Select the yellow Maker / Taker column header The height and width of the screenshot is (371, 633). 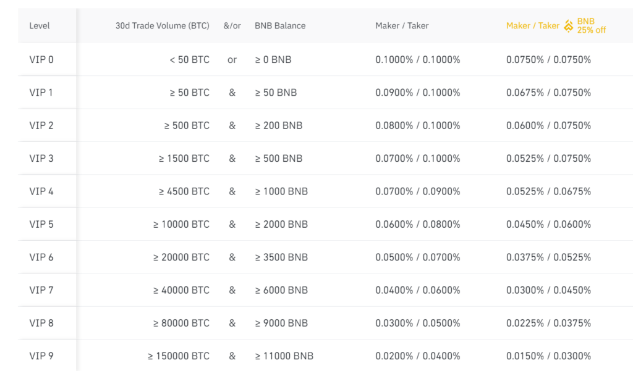tap(532, 26)
